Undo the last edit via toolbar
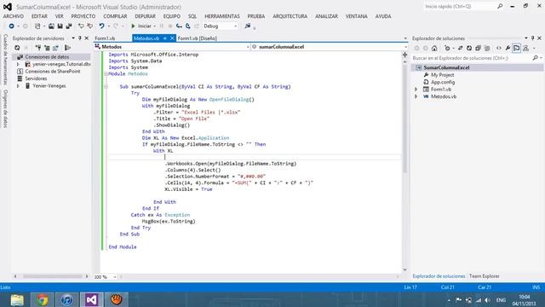545x307 pixels. pyautogui.click(x=101, y=26)
